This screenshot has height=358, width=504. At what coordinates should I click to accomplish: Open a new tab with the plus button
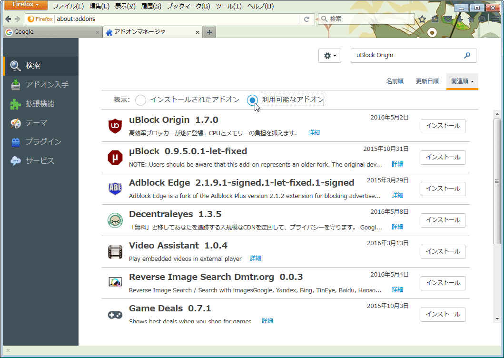[209, 32]
